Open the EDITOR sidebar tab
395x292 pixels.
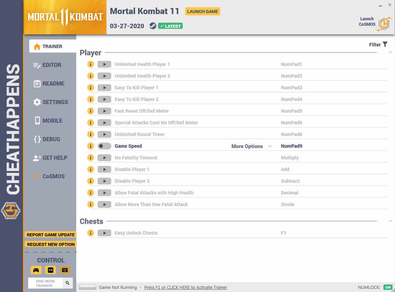(47, 65)
